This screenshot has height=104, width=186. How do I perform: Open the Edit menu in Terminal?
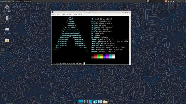coord(58,15)
